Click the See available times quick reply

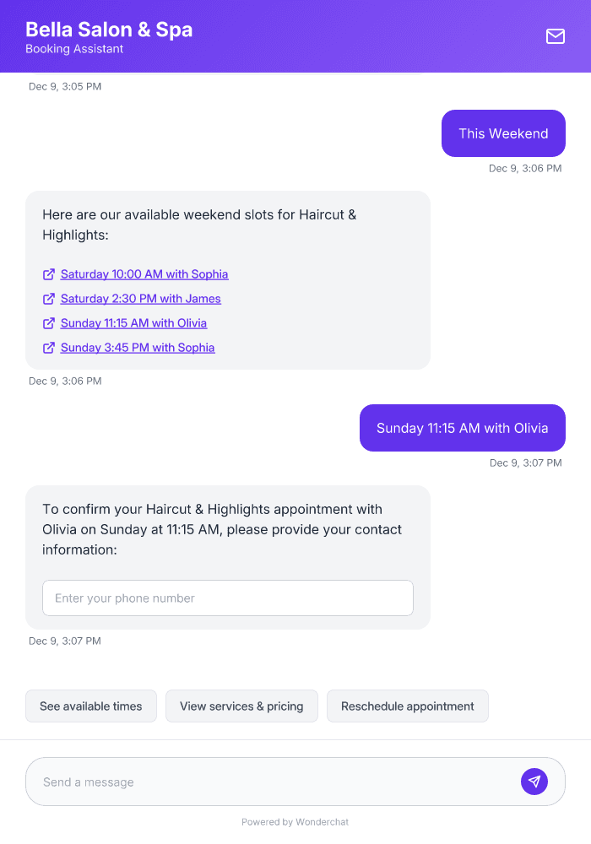(90, 706)
